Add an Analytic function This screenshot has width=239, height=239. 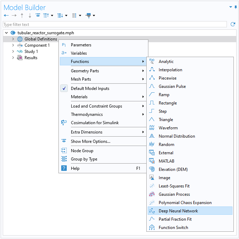point(190,62)
